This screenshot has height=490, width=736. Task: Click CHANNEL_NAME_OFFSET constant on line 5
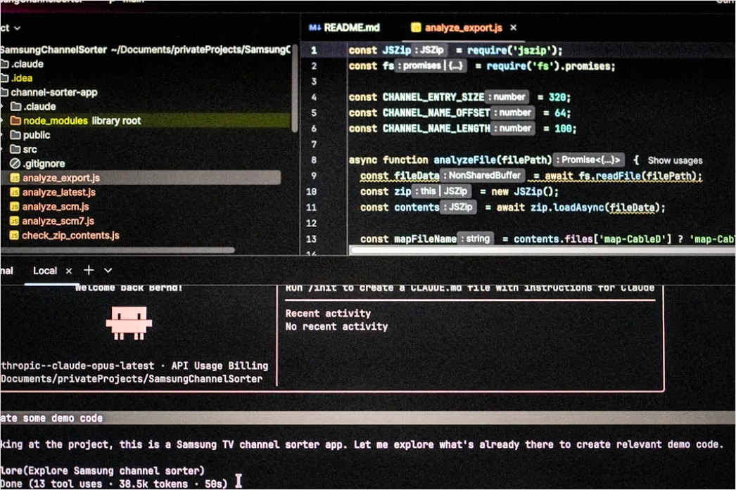pyautogui.click(x=436, y=112)
